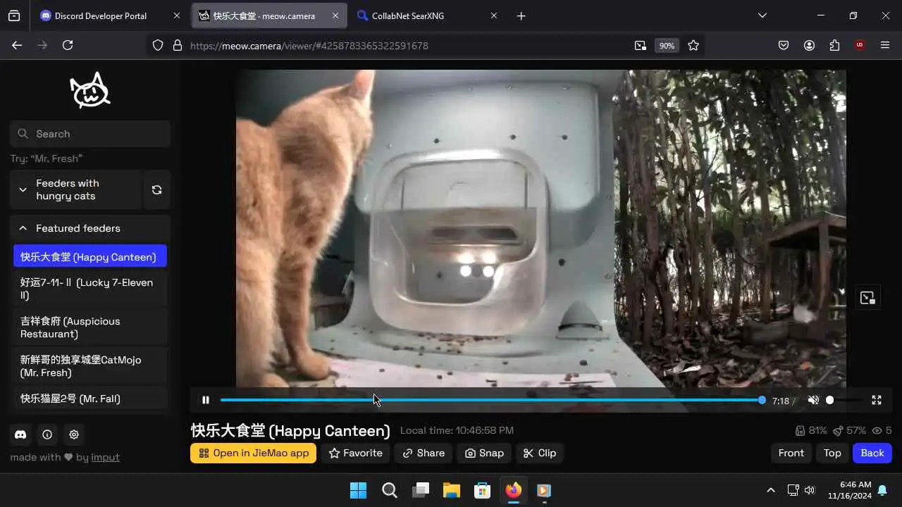The image size is (902, 507).
Task: Show hidden system tray icons
Action: 771,490
